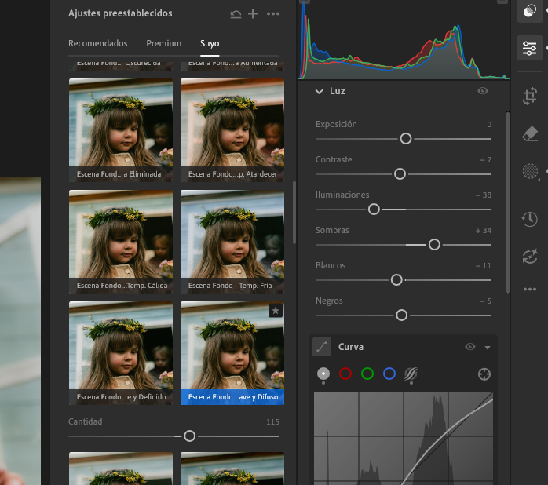Click the Edit sliders panel icon

[x=530, y=49]
